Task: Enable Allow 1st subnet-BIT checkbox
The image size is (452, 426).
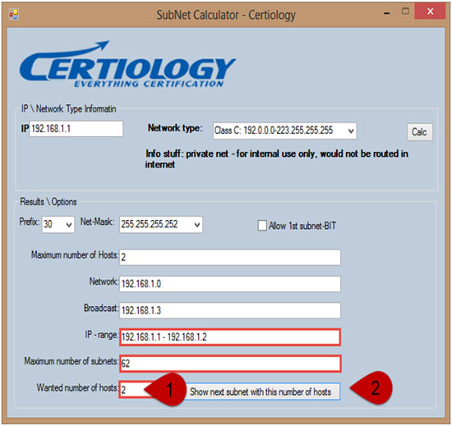Action: (262, 226)
